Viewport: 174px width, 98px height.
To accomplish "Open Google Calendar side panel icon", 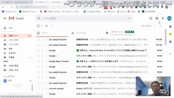I will click(170, 27).
